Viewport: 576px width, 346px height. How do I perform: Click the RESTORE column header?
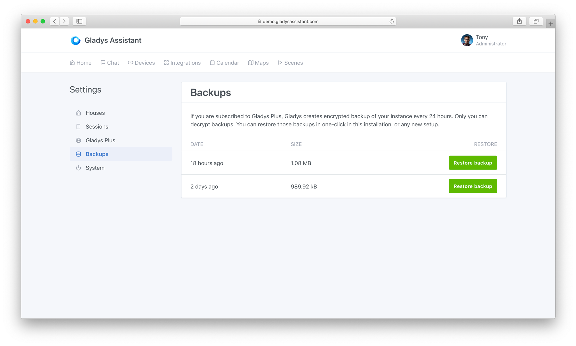click(x=485, y=144)
